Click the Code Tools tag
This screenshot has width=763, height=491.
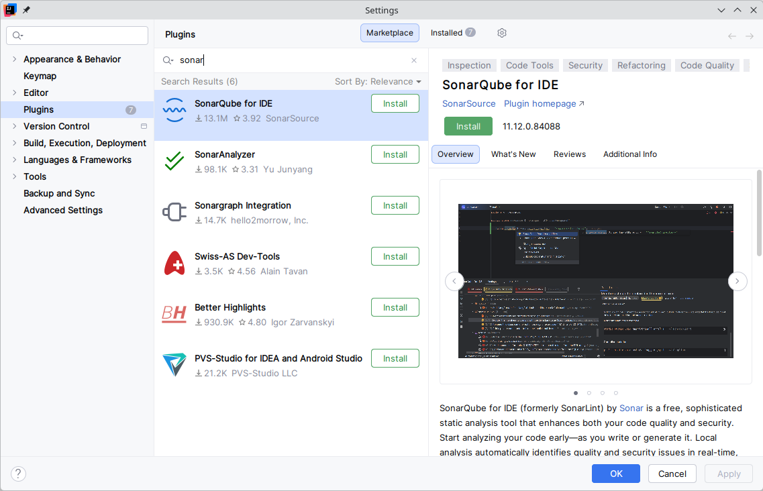(x=529, y=65)
